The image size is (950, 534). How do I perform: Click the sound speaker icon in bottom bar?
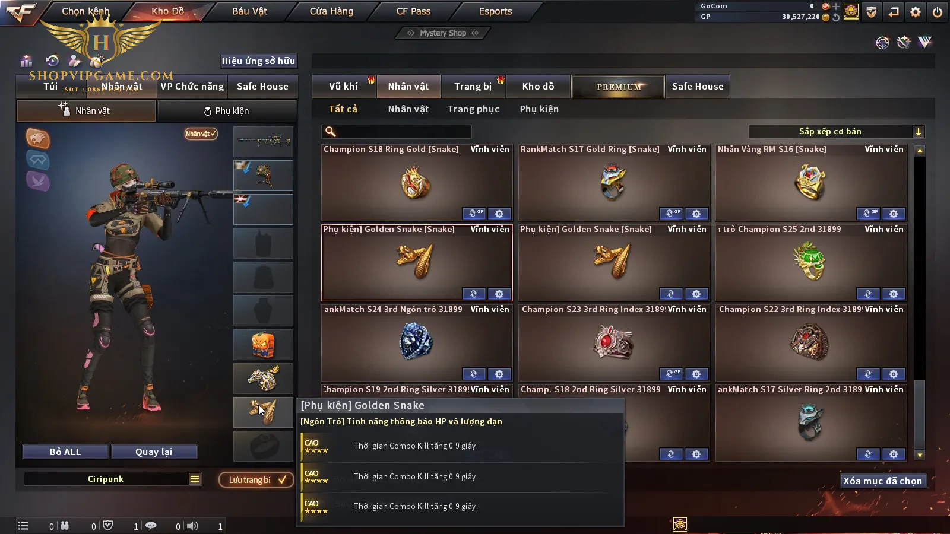point(192,526)
